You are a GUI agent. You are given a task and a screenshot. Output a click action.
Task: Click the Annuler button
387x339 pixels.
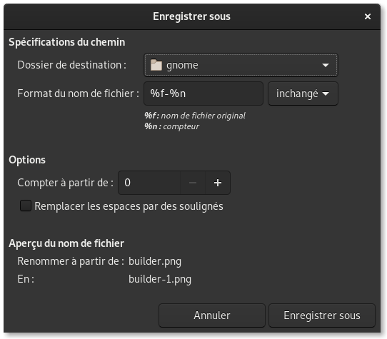coord(212,315)
